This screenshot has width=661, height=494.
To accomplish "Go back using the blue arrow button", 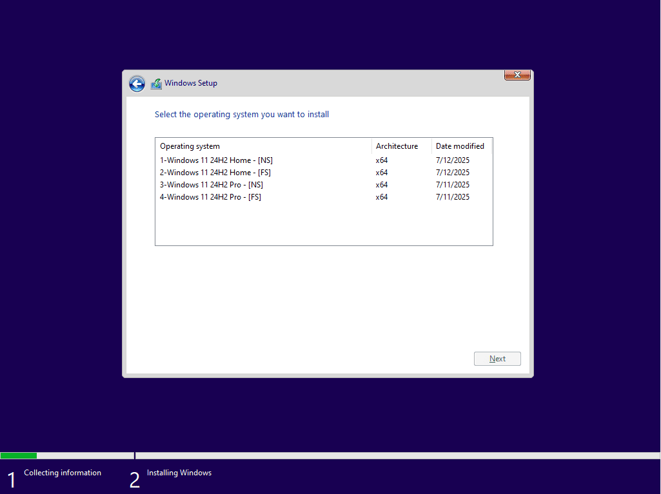I will tap(137, 84).
